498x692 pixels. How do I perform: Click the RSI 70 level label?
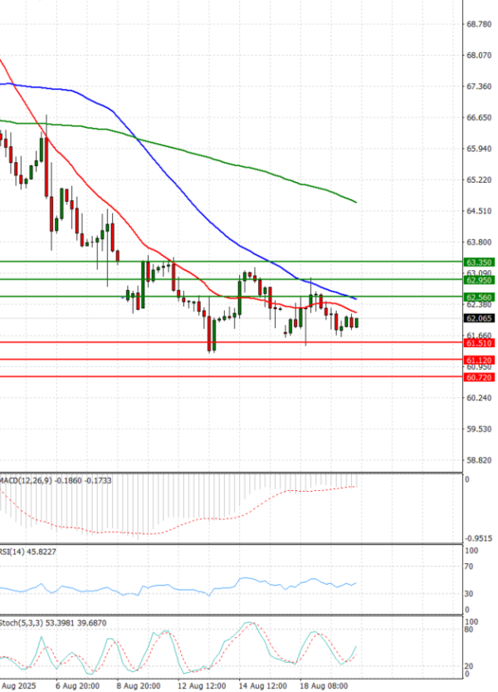[x=469, y=567]
